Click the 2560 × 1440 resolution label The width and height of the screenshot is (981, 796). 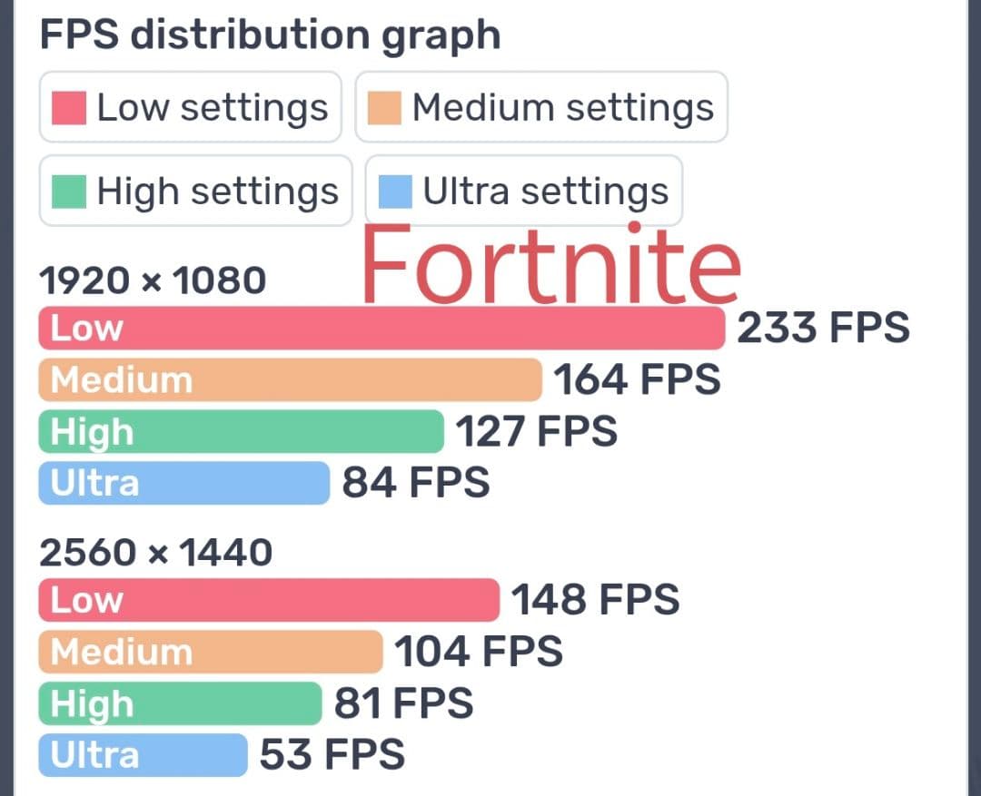pyautogui.click(x=155, y=552)
